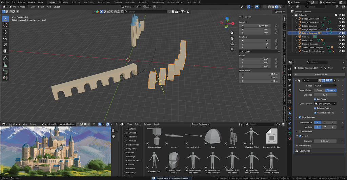Toggle the Realize Instances checkbox

click(x=315, y=113)
